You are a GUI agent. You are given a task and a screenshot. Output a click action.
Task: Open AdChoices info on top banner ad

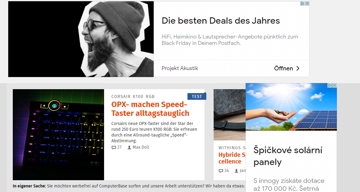[x=302, y=3]
